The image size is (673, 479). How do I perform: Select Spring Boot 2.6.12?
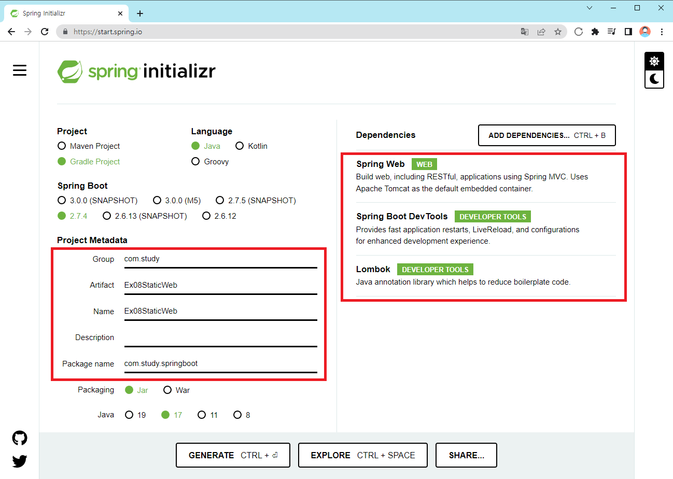(x=219, y=216)
